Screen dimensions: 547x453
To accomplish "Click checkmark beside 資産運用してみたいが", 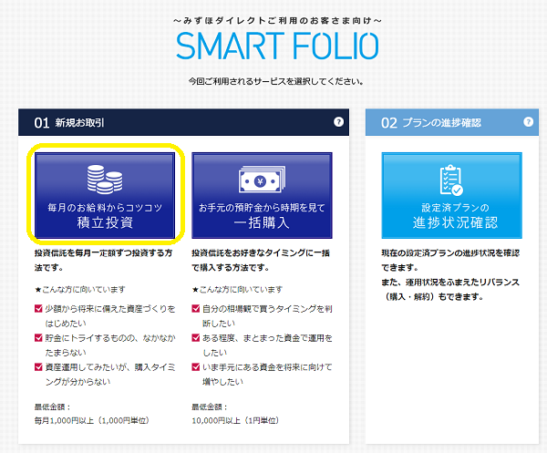I will (x=38, y=367).
